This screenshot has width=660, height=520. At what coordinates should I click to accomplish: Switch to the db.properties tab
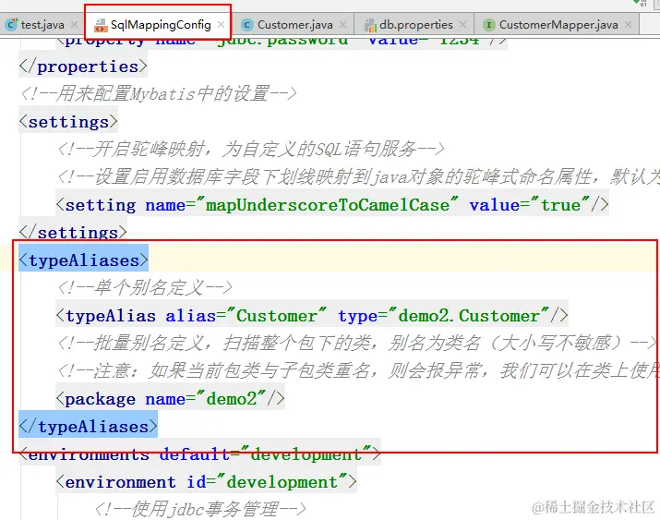coord(416,25)
